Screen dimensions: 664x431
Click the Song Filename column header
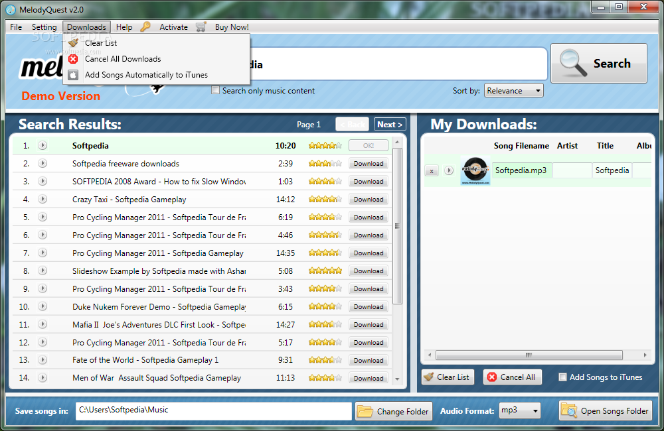coord(521,145)
